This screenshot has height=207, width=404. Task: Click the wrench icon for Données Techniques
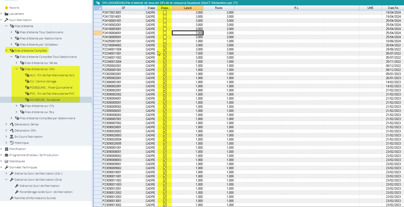[x=6, y=167]
